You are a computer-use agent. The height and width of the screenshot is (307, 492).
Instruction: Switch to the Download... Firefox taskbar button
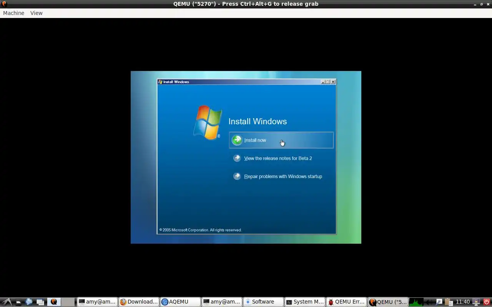[x=139, y=302]
